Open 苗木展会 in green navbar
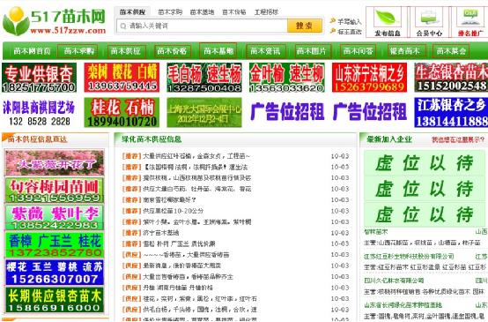The width and height of the screenshot is (488, 322). [451, 51]
